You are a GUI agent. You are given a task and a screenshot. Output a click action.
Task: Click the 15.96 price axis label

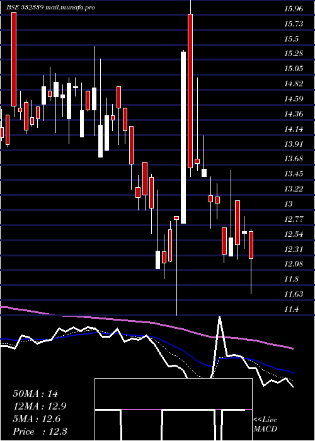[x=294, y=9]
